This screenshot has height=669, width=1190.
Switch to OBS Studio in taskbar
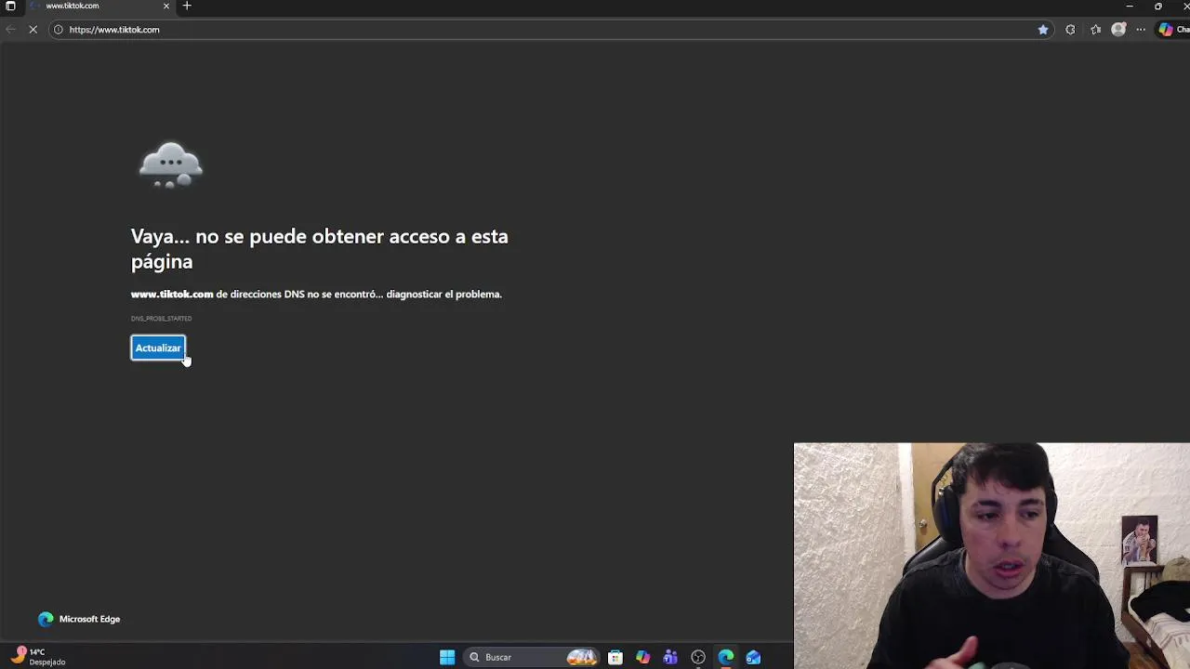point(698,657)
